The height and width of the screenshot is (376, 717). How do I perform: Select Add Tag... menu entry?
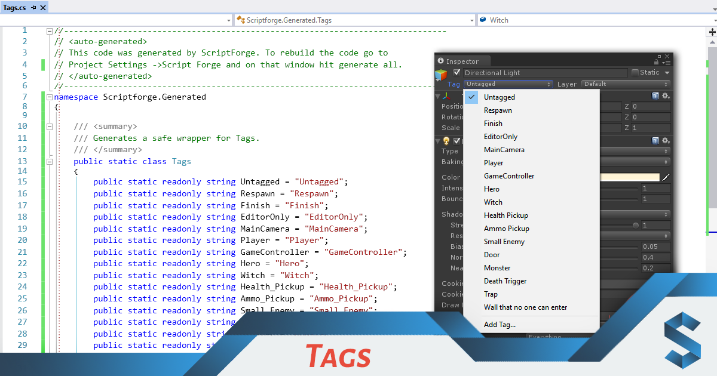(531, 325)
